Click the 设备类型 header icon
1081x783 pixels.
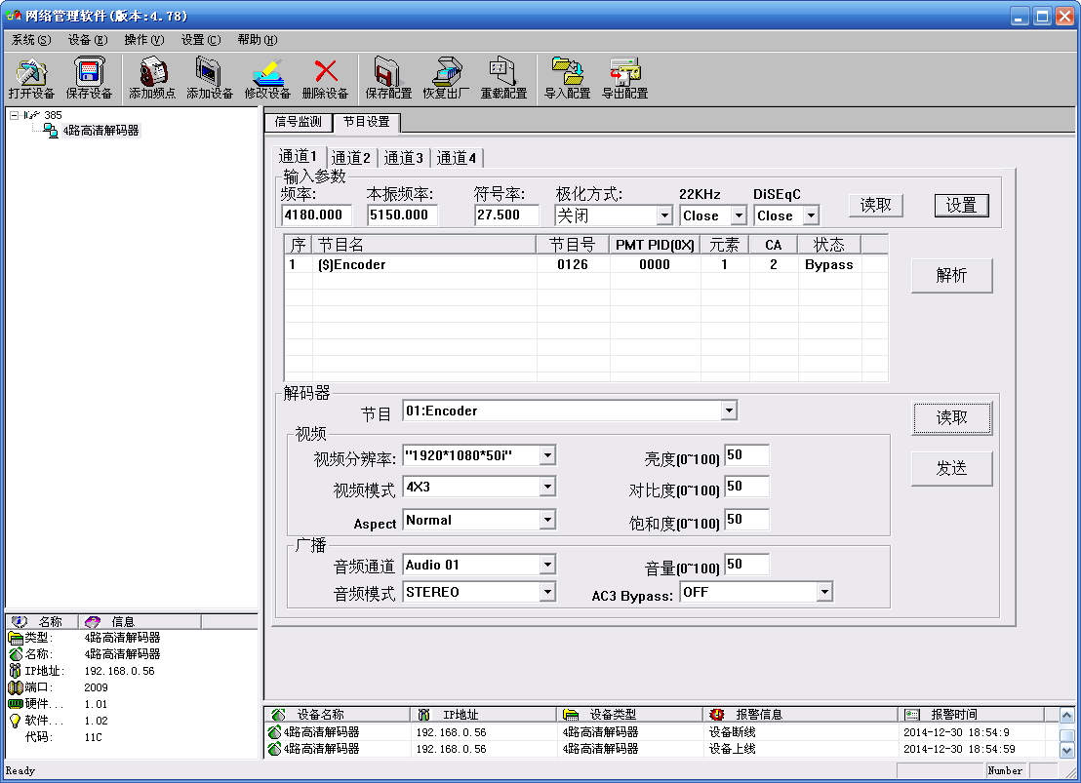[570, 715]
